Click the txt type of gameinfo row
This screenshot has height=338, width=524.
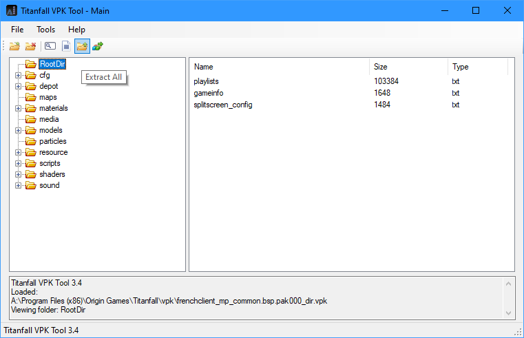456,93
